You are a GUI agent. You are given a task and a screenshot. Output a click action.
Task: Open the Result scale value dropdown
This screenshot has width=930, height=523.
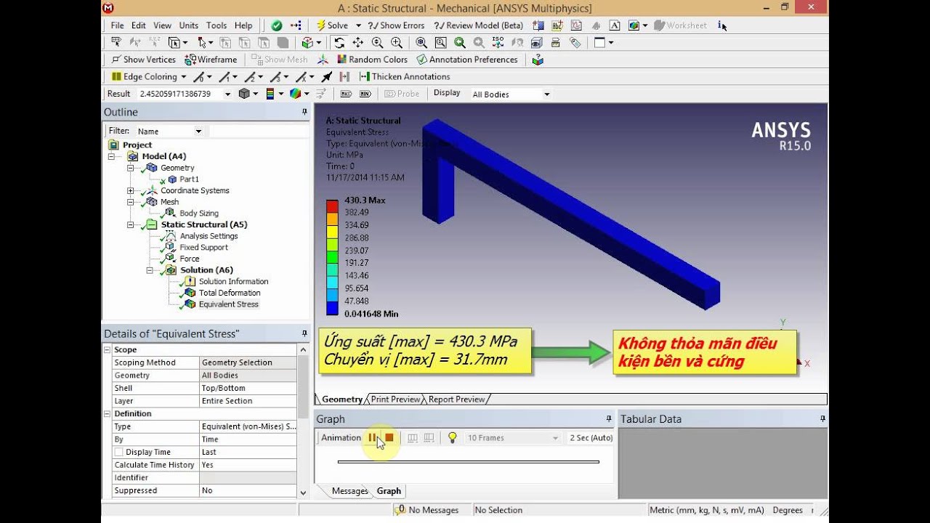coord(227,94)
